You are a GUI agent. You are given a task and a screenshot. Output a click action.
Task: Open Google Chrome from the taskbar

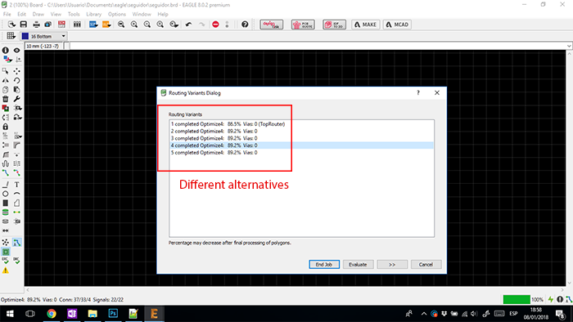click(x=51, y=314)
